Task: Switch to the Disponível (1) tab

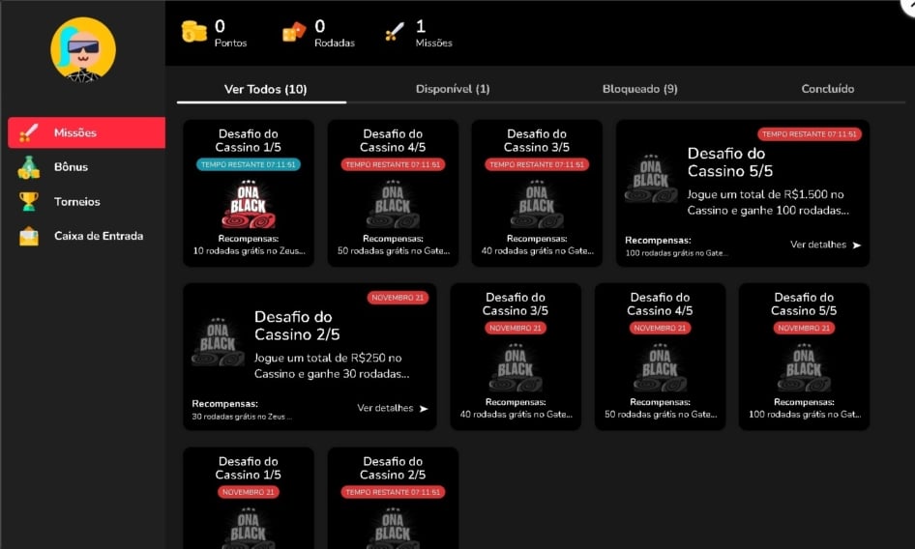Action: pos(453,89)
